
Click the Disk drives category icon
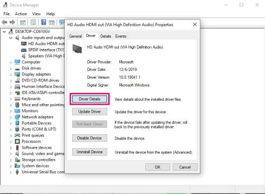(17, 68)
